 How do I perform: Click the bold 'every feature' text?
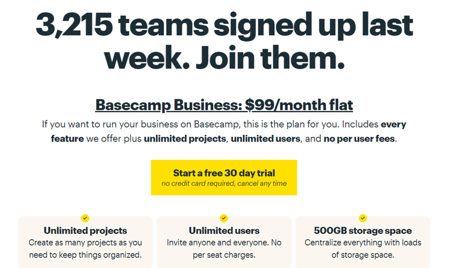[x=393, y=124]
